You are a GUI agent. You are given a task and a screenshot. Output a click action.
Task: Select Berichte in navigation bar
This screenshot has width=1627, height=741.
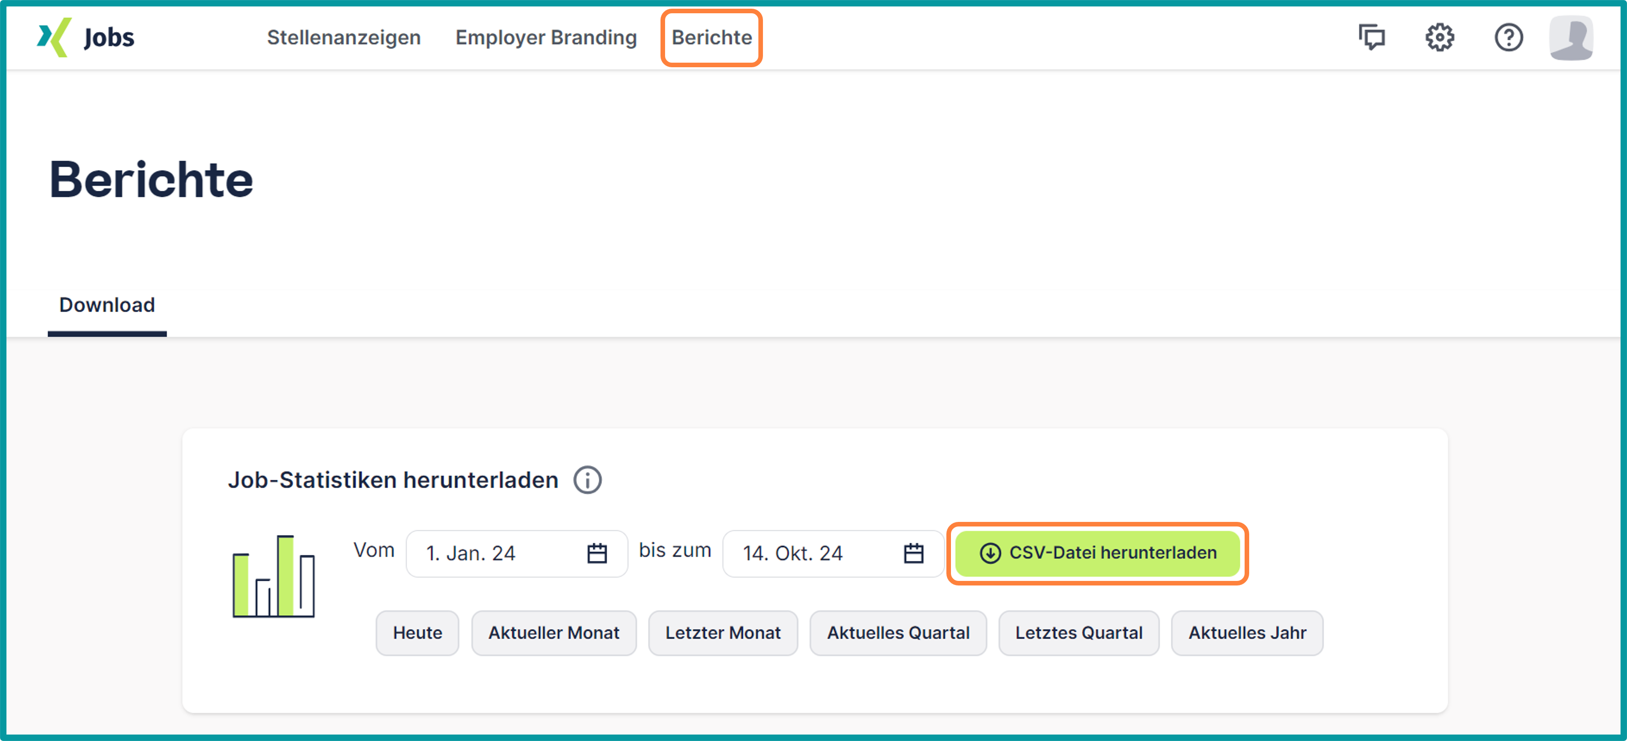(x=711, y=37)
